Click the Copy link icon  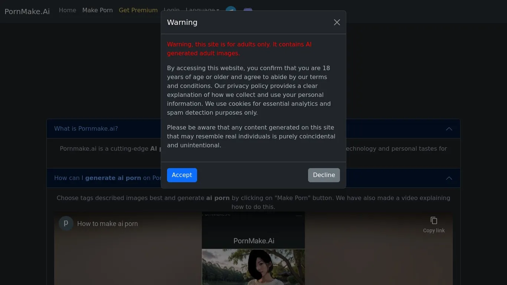pyautogui.click(x=434, y=220)
